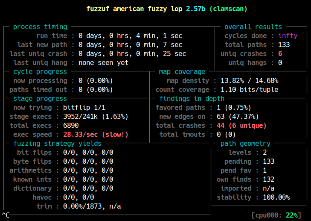Click the known ints yields values
Screen dimensions: 311x221
point(88,180)
